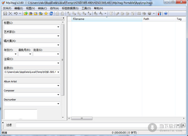Click the file list horizontal scrollbar thumb
Screen dimensions: 188x136
pyautogui.click(x=82, y=118)
